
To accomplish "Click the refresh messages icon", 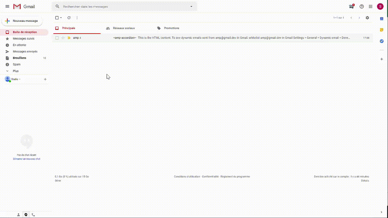I will 69,18.
